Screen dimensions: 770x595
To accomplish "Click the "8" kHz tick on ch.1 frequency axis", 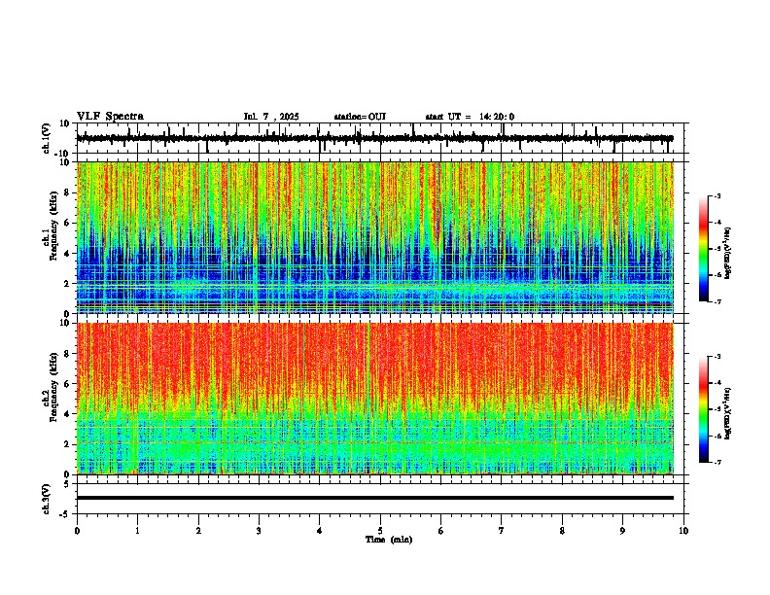I will [69, 192].
